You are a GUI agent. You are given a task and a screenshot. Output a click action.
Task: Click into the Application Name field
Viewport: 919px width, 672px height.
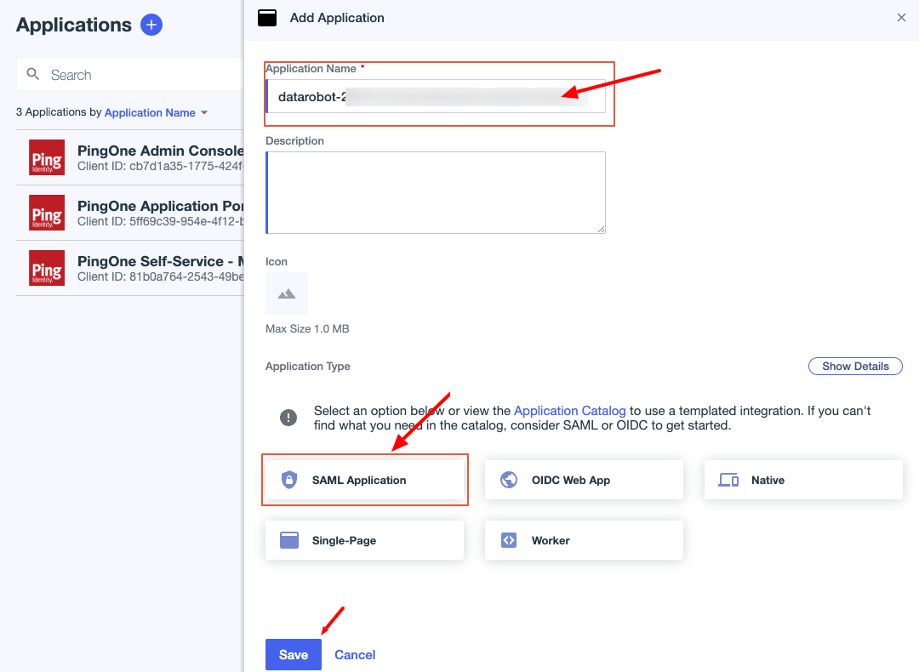tap(434, 97)
